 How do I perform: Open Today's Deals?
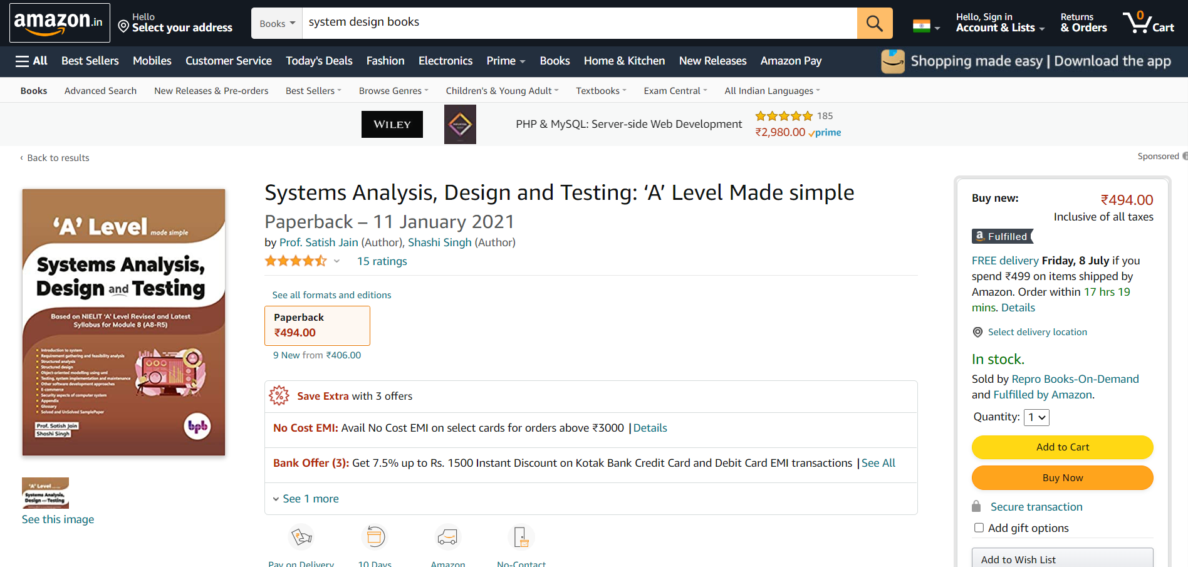319,61
